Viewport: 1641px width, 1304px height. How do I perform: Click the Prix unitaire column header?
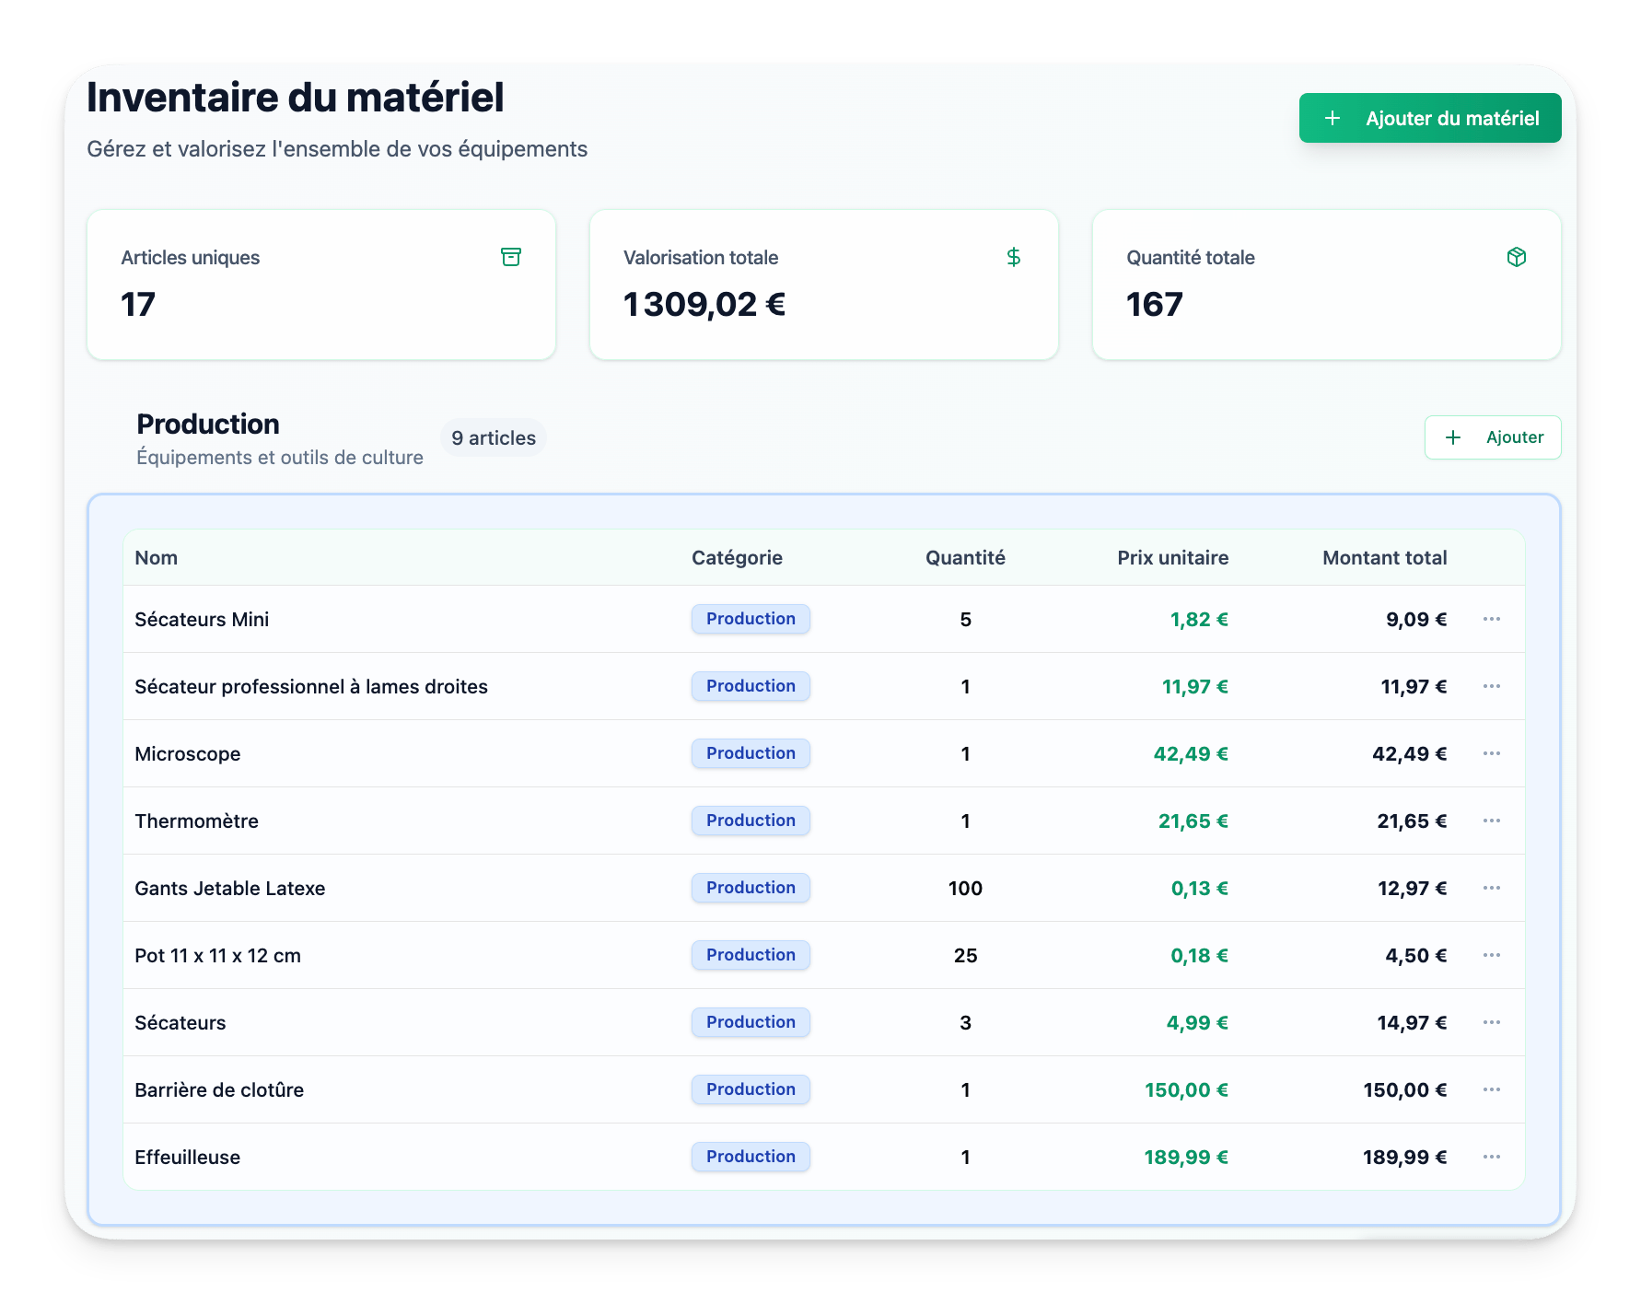pyautogui.click(x=1172, y=558)
